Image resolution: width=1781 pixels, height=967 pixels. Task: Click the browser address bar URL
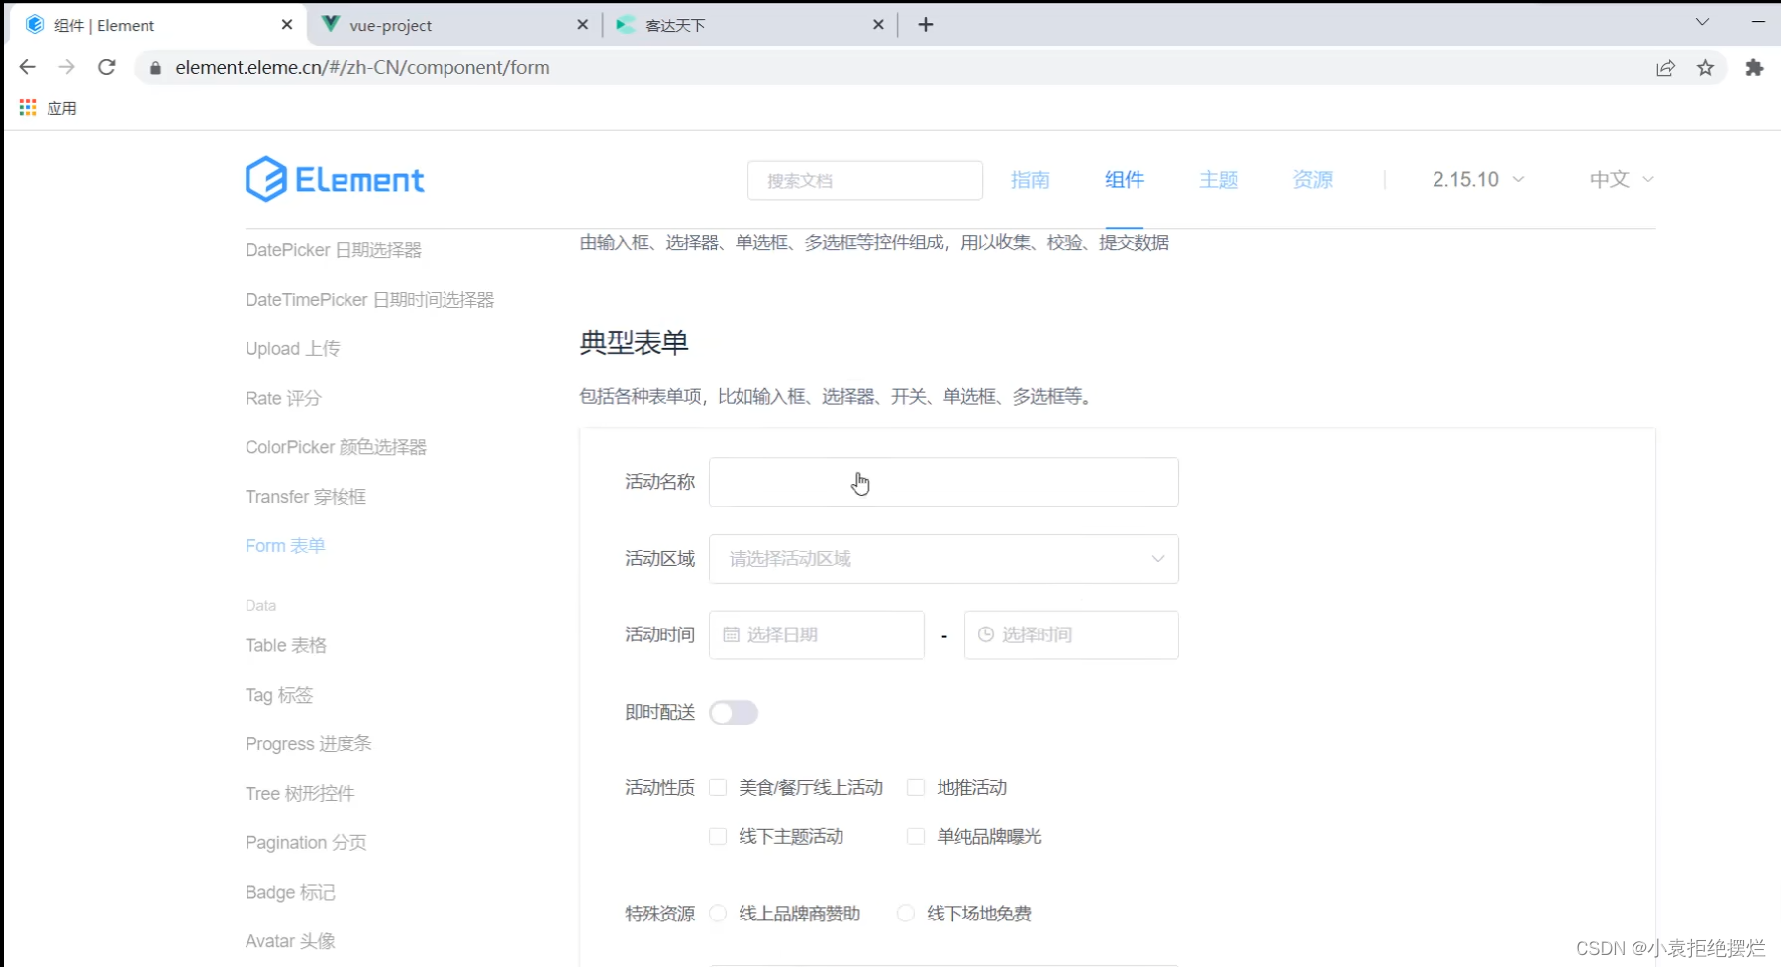coord(362,68)
